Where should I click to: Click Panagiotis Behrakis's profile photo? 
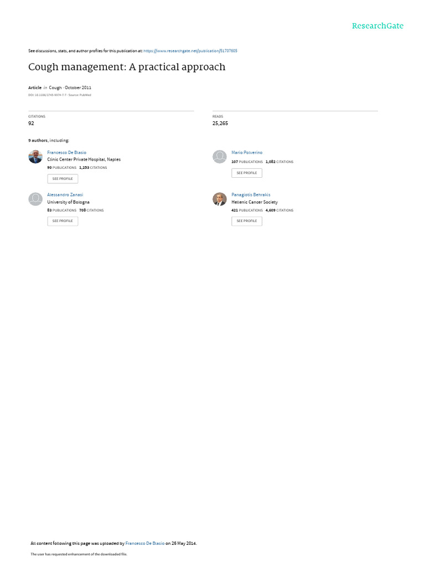point(219,199)
